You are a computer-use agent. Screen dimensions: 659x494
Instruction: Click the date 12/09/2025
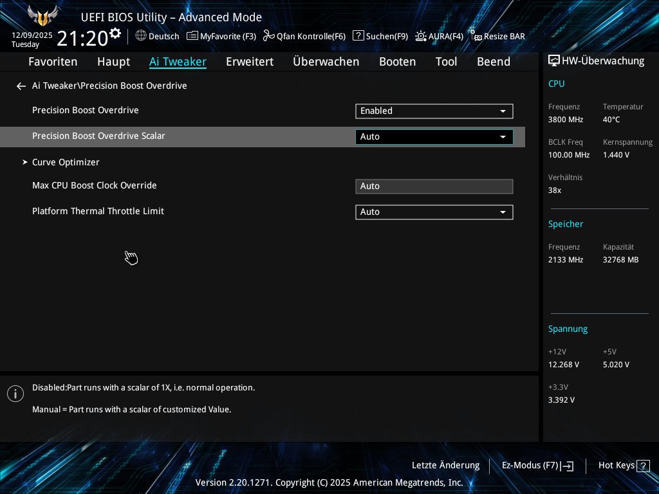coord(32,35)
